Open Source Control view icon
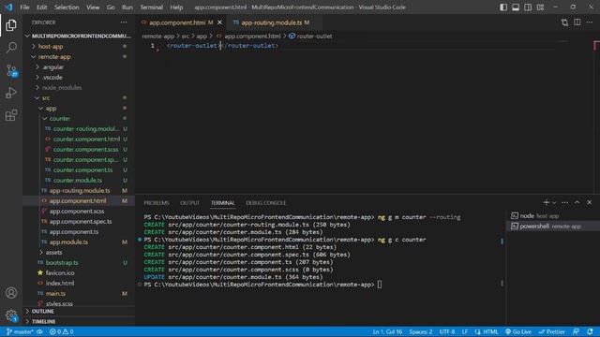Viewport: 600px width, 337px height. (11, 70)
